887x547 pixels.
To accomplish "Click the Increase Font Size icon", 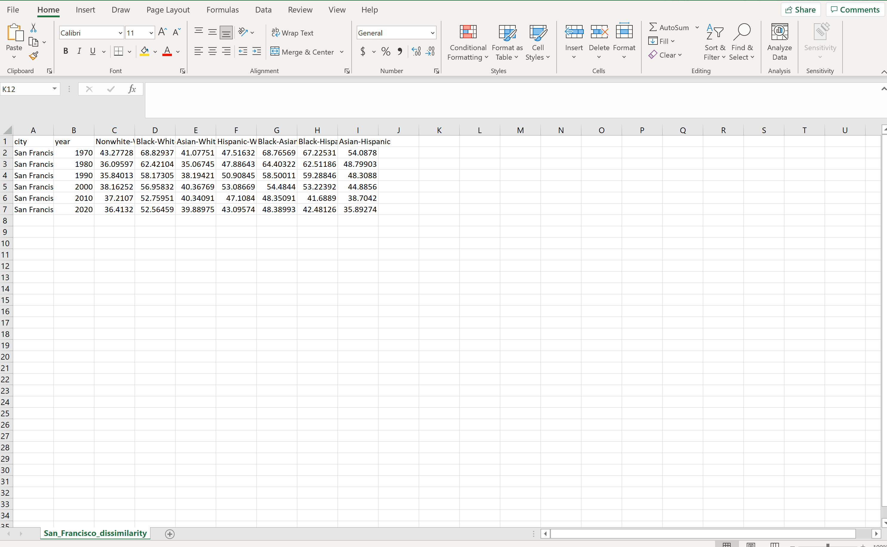I will point(162,32).
